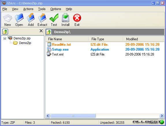Click Unpacked: 30255 in status bar
Image resolution: width=166 pixels, height=126 pixels.
(x=112, y=123)
